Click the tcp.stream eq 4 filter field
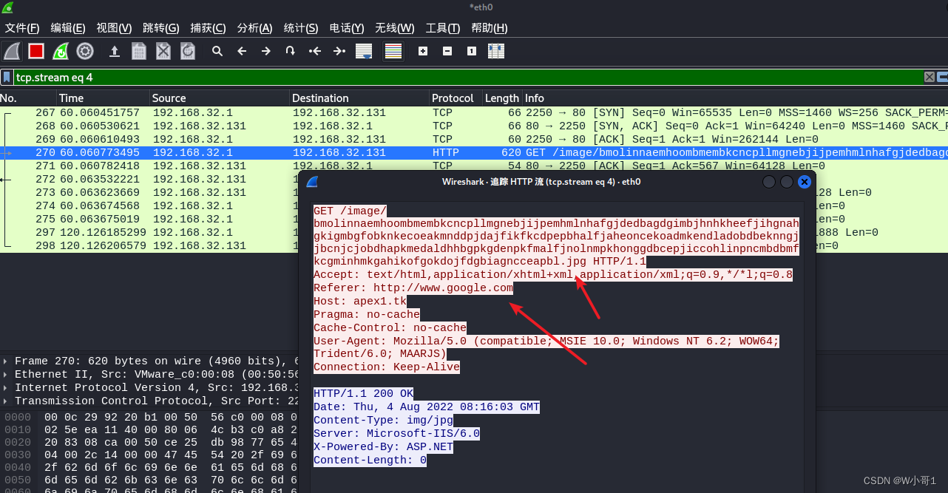 click(468, 77)
